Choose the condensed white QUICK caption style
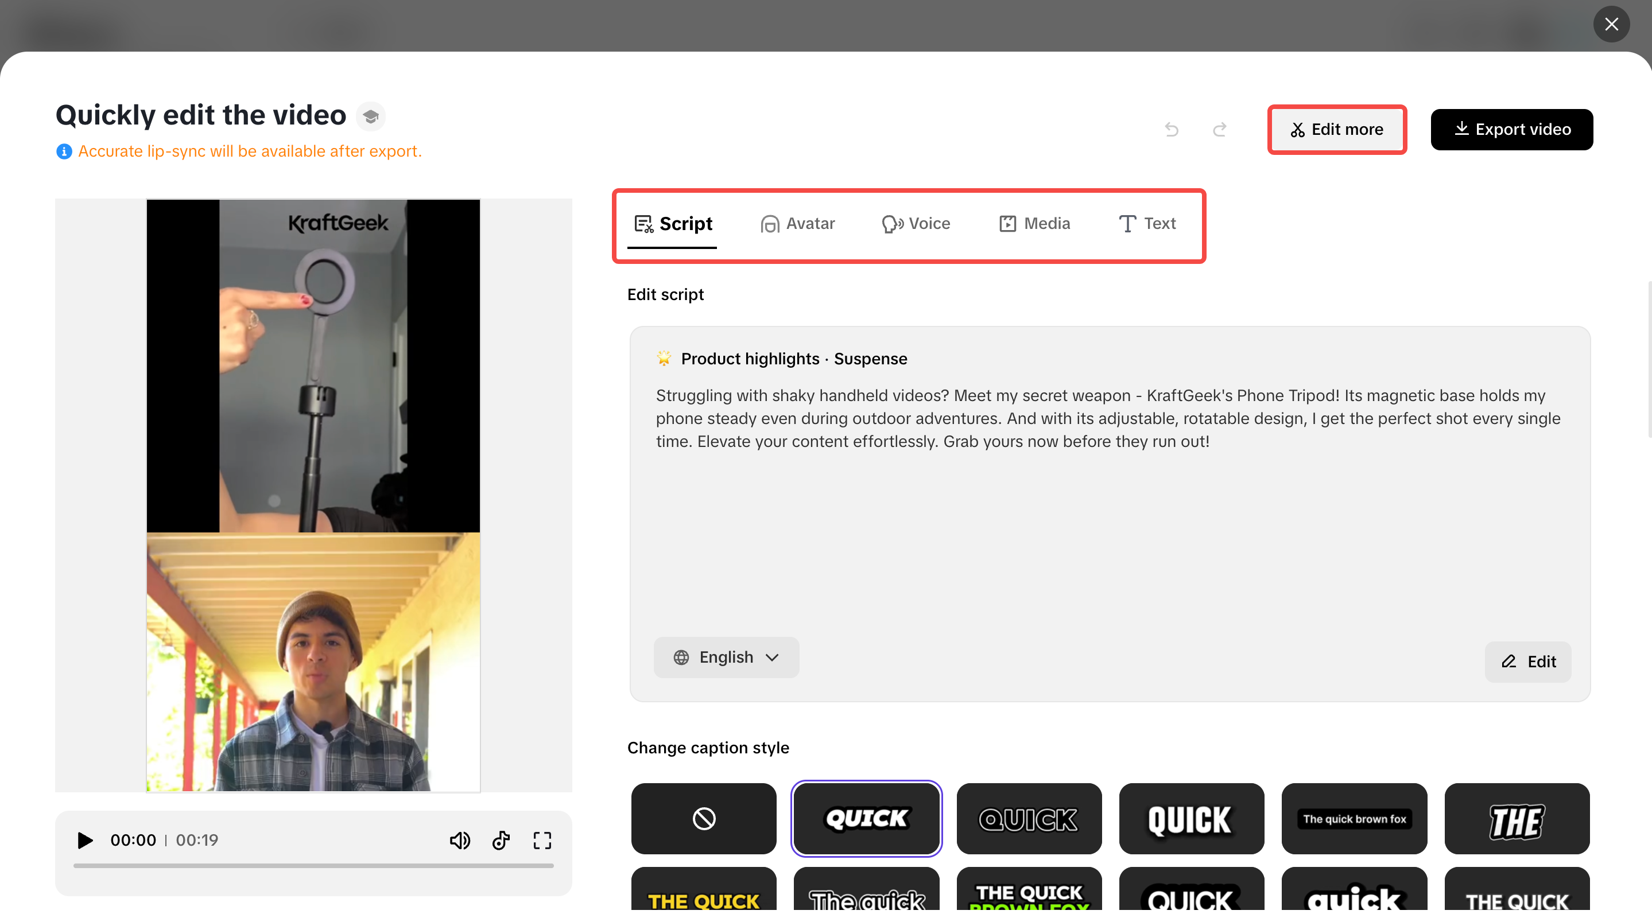Image resolution: width=1652 pixels, height=918 pixels. click(x=1192, y=819)
